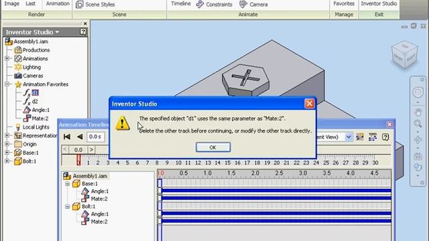Click the Animation Options icon
Screen dimensions: 429x241
point(360,137)
